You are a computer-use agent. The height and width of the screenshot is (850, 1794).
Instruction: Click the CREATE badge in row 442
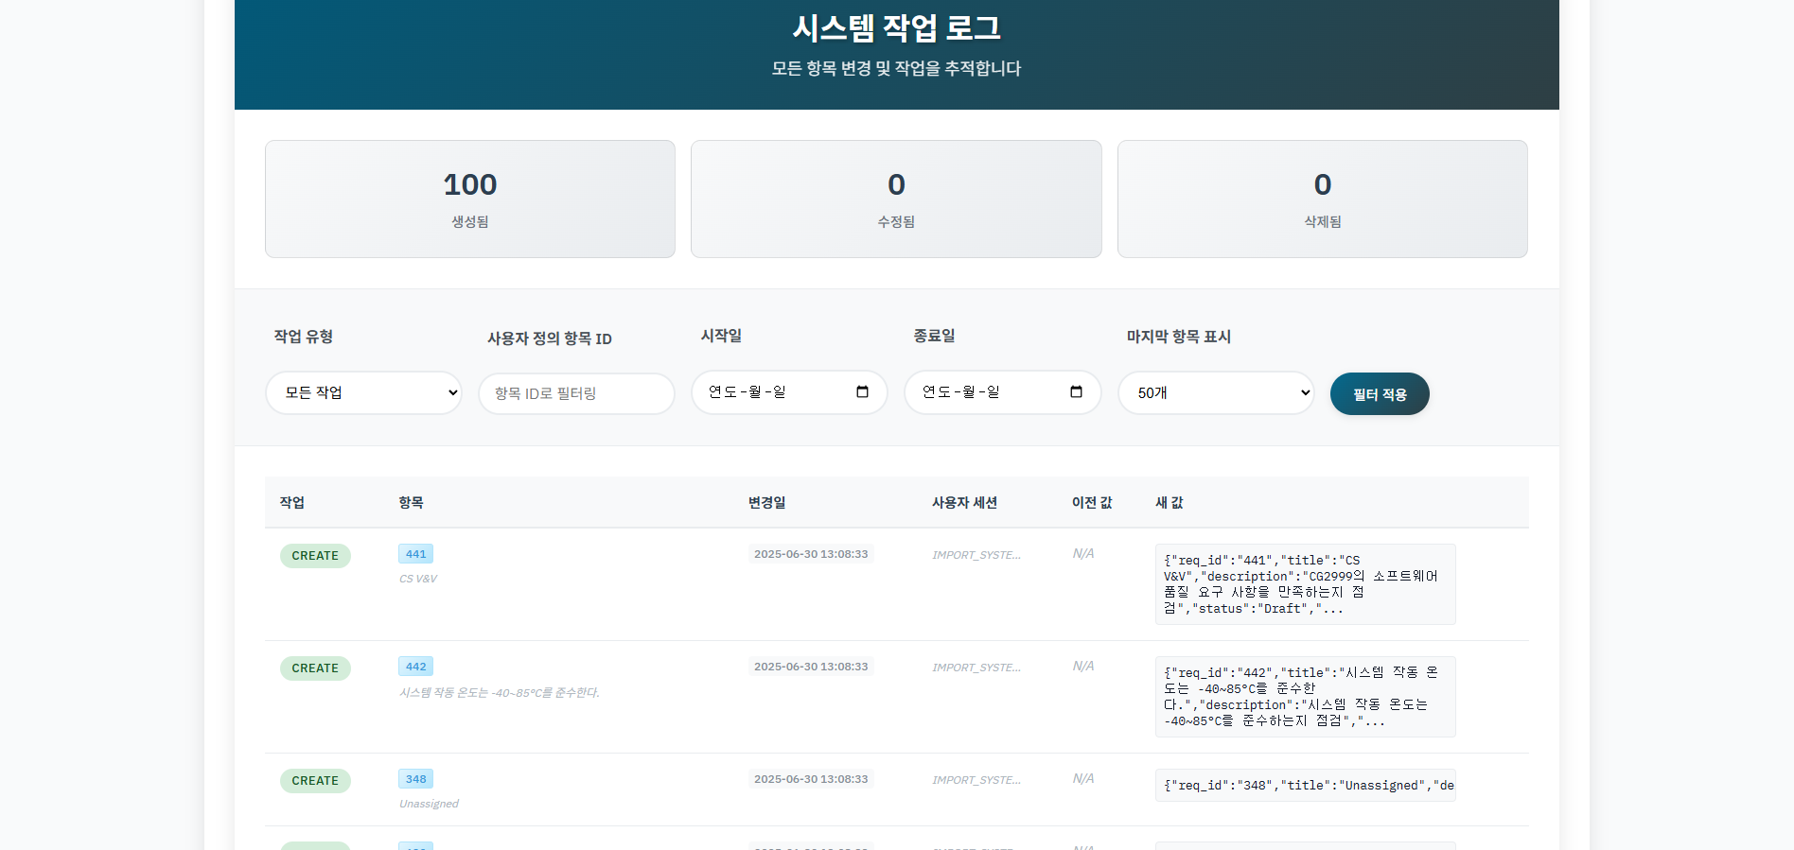click(x=315, y=668)
